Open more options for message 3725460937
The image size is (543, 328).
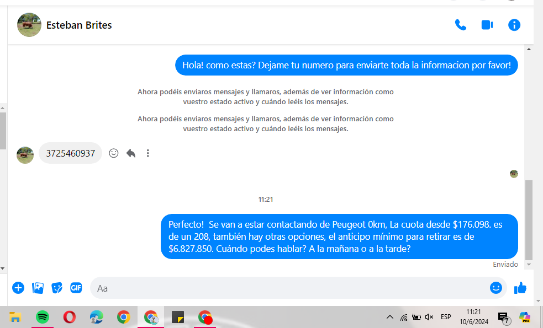pos(148,153)
